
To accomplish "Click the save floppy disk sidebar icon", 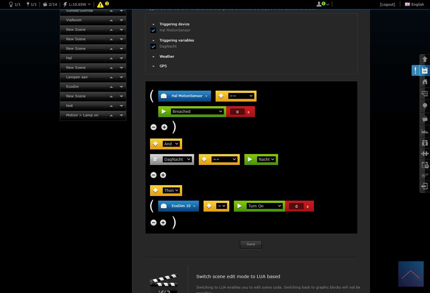I will click(x=425, y=71).
